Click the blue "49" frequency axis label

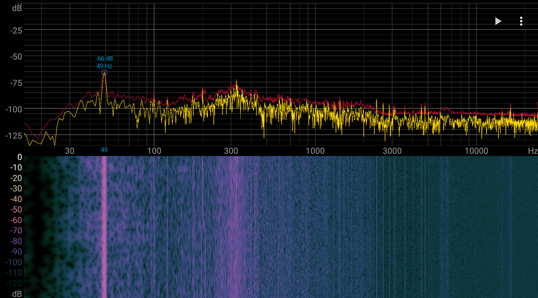(104, 149)
